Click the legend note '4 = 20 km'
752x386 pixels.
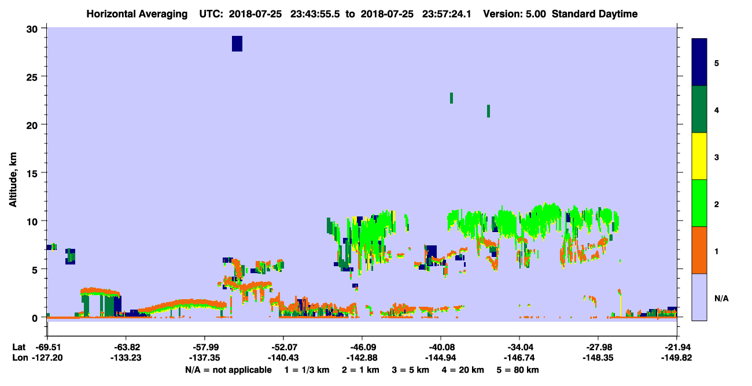(463, 370)
